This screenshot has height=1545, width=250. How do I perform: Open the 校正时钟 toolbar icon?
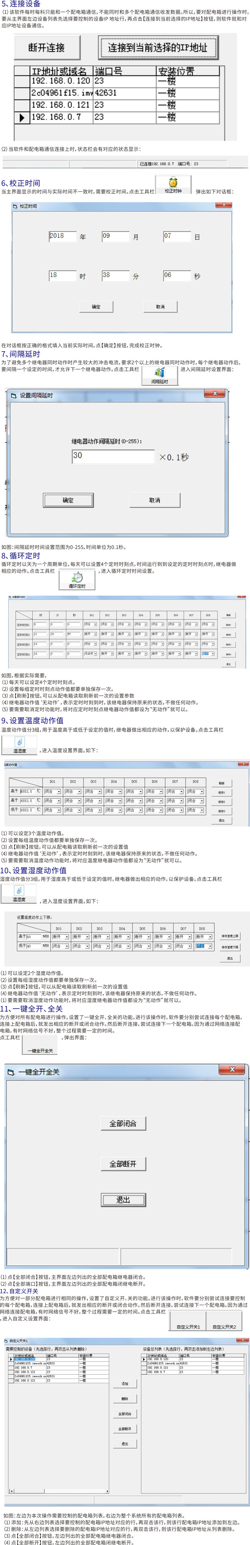coord(173,185)
